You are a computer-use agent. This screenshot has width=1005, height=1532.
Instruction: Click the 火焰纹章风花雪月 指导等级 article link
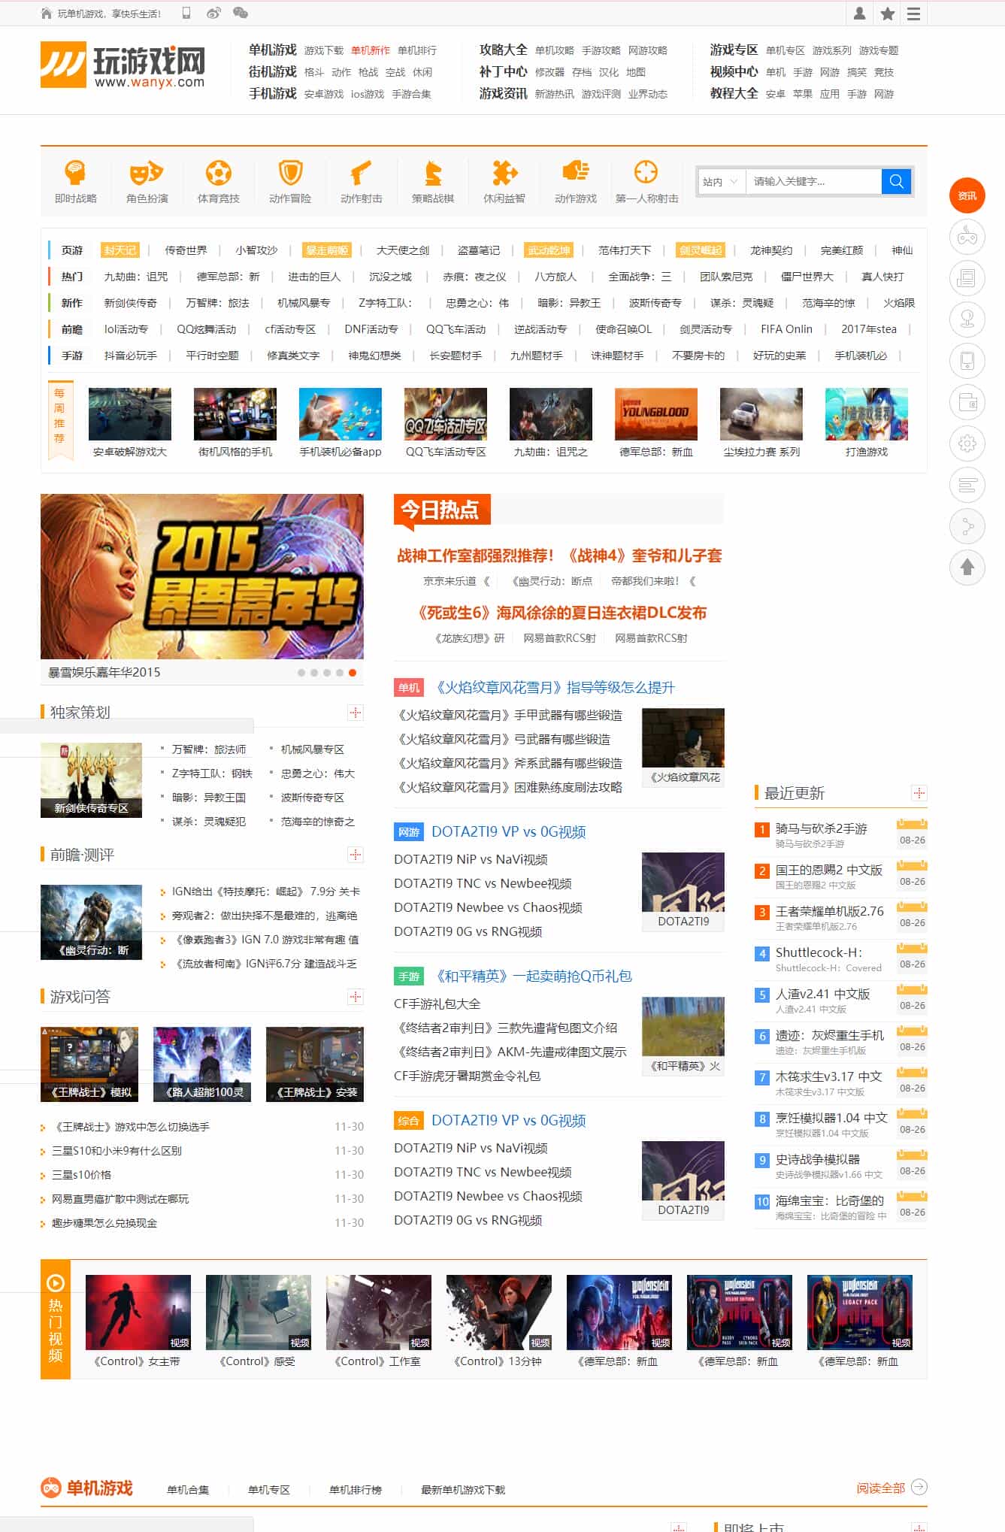[x=555, y=687]
